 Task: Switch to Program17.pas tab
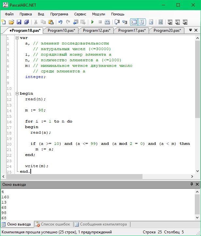(x=132, y=30)
